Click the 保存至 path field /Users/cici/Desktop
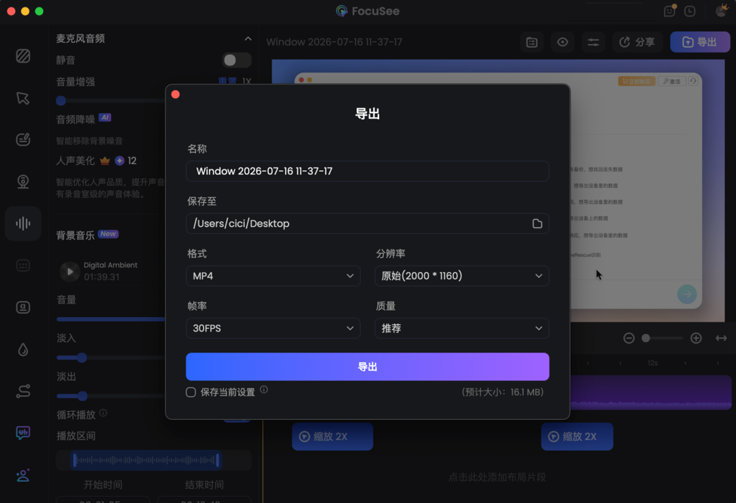 [x=368, y=224]
